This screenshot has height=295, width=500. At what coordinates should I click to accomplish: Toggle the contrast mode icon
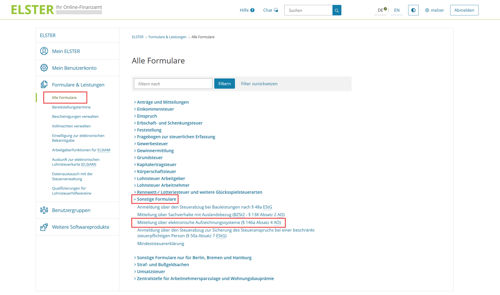pyautogui.click(x=413, y=10)
